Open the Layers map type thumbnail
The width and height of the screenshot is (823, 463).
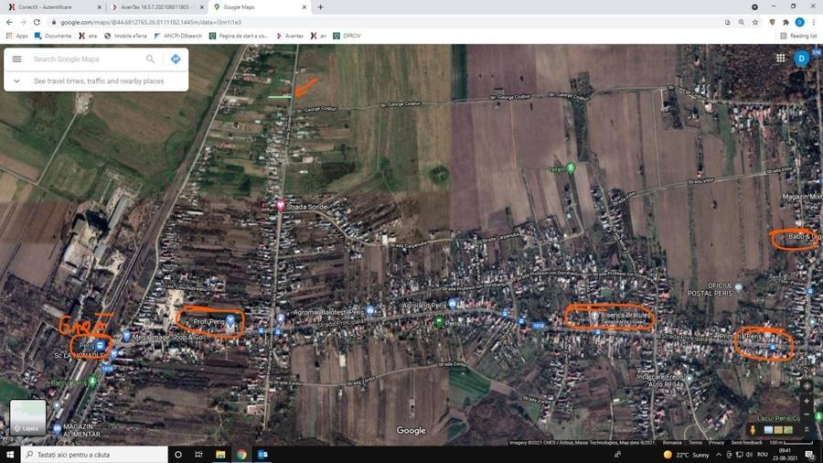(x=27, y=417)
